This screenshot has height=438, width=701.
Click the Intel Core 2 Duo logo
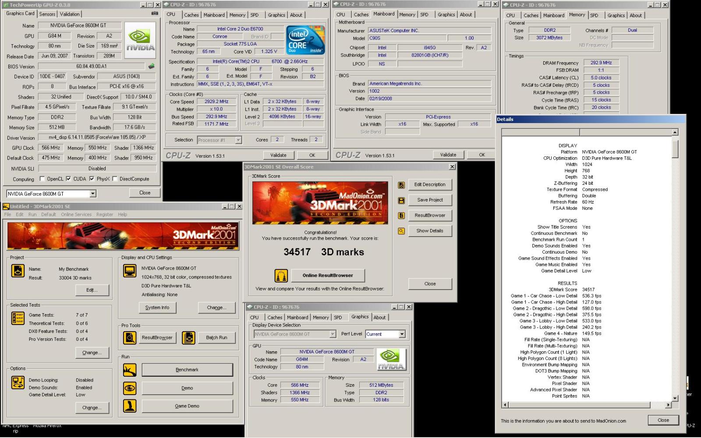(305, 40)
